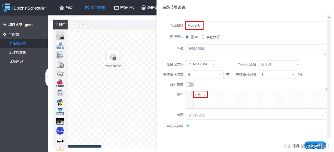Click the view code toolbar button
334x152 pixels.
[x=74, y=25]
